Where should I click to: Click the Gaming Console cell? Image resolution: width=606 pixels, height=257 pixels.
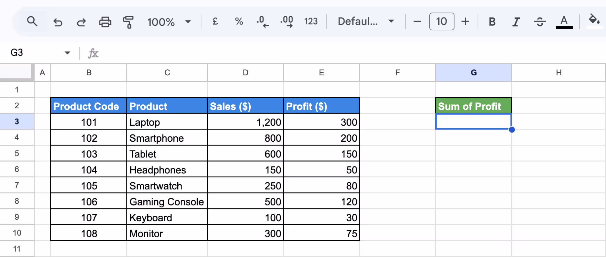pos(167,201)
